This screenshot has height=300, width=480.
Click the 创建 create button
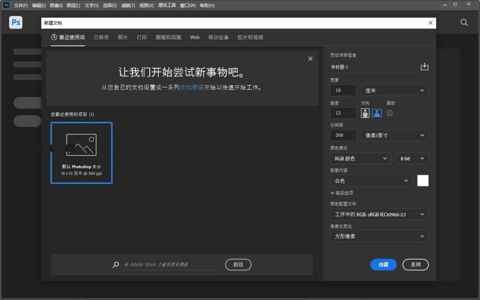click(383, 265)
